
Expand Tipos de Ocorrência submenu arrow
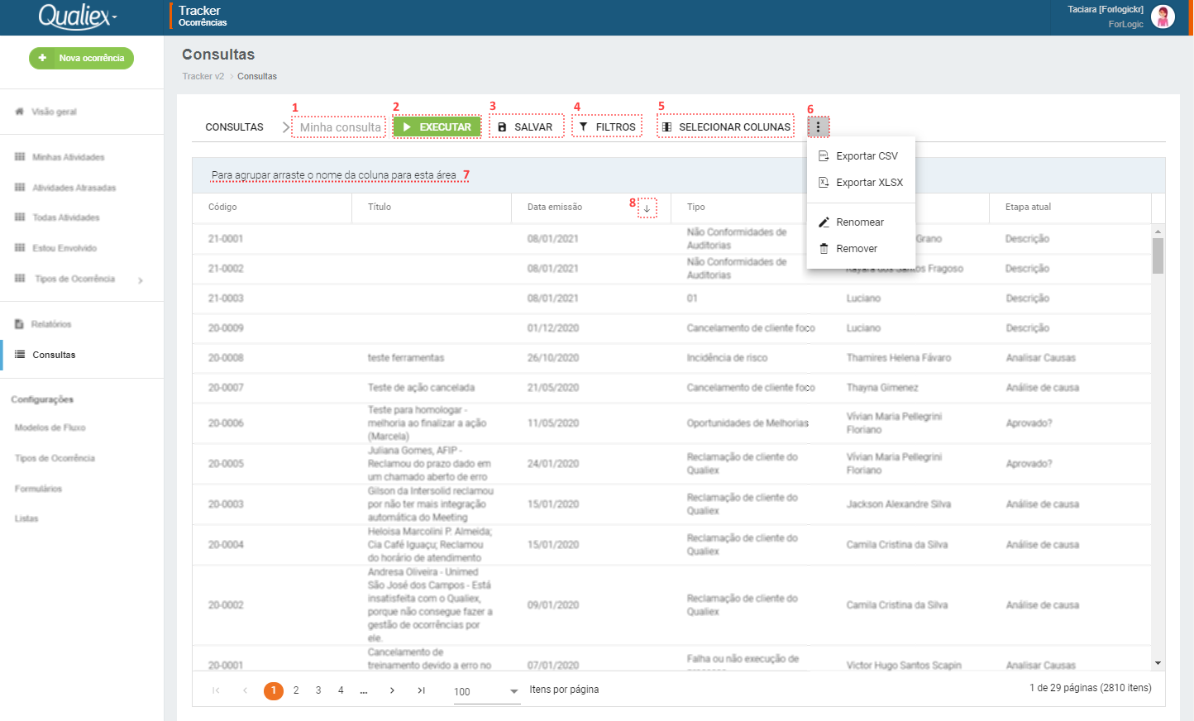pyautogui.click(x=141, y=280)
